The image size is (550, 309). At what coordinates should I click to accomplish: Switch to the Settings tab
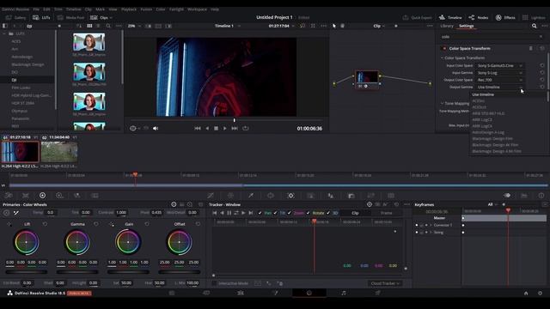(466, 26)
